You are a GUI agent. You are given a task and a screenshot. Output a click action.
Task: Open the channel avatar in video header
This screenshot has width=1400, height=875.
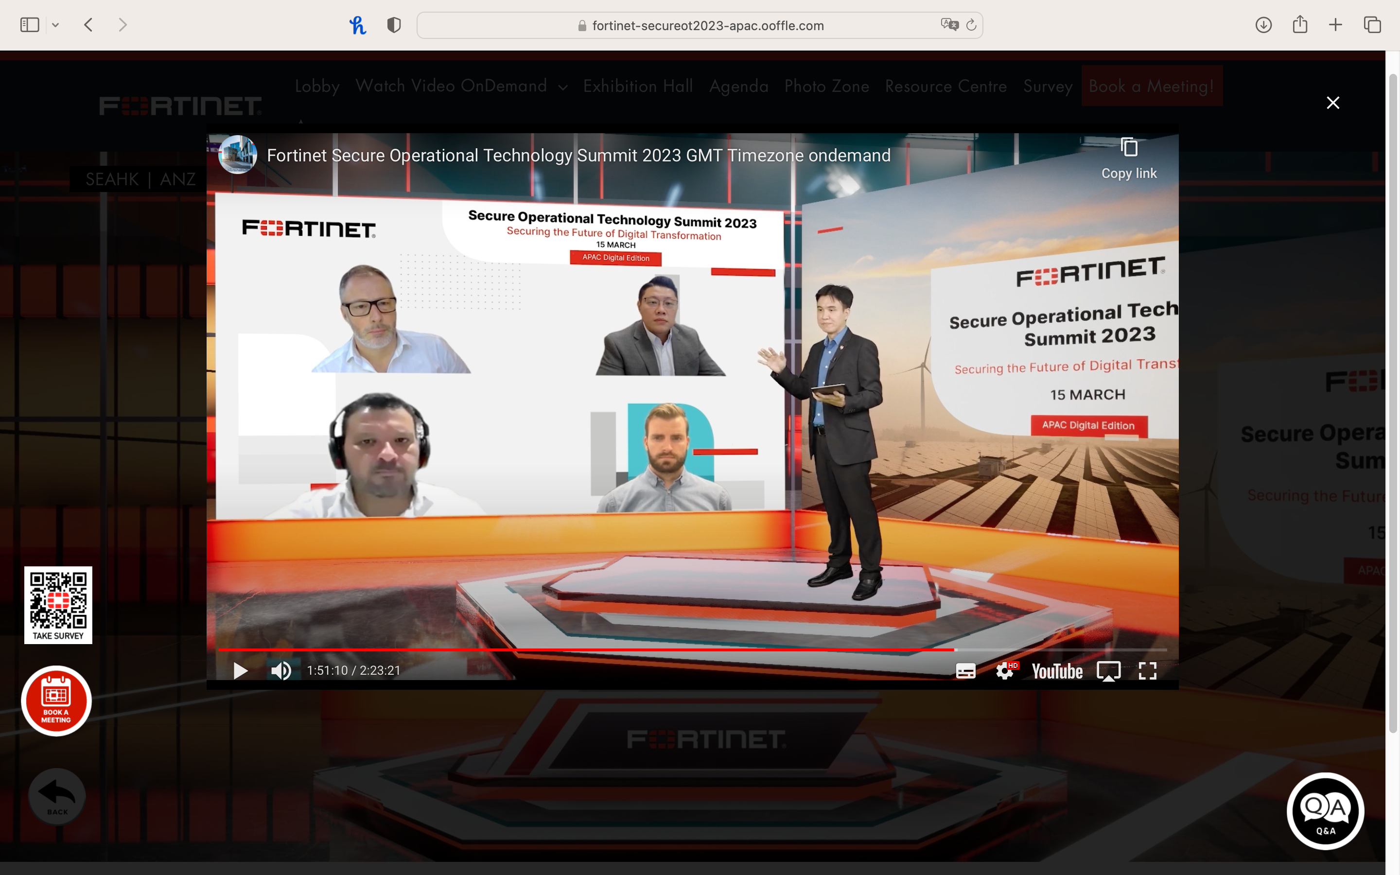click(238, 155)
